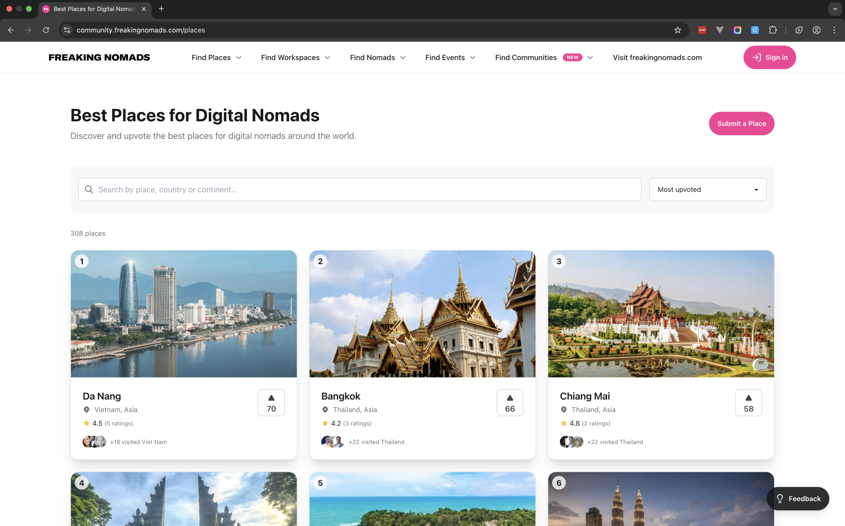Screen dimensions: 845x526
Task: Open the gray V-shaped extension icon
Action: point(720,30)
